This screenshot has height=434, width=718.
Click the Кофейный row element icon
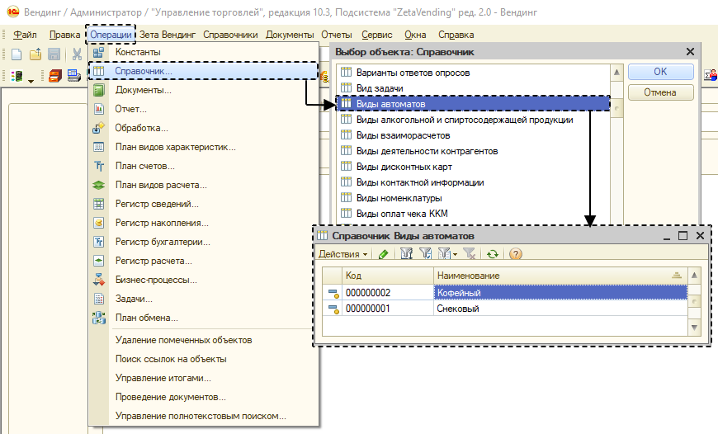(333, 293)
